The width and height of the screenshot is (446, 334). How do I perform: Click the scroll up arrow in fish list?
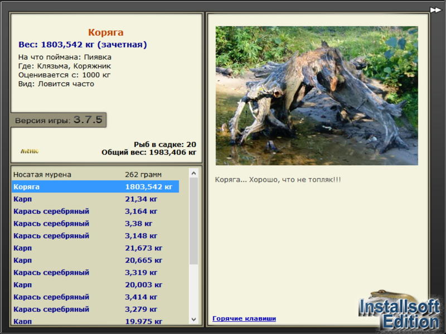click(x=193, y=173)
